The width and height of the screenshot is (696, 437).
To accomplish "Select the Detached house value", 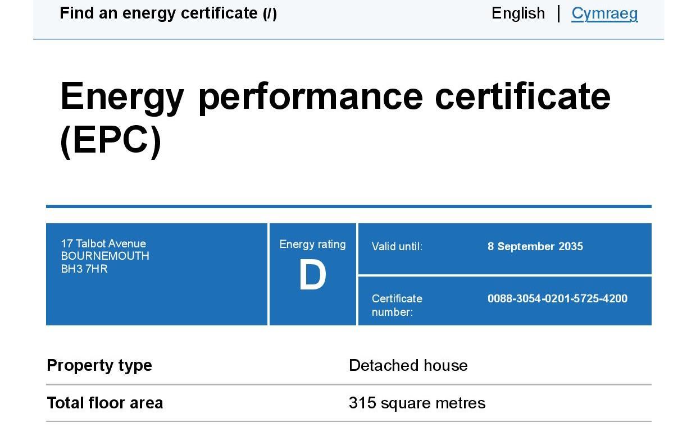I will [408, 365].
